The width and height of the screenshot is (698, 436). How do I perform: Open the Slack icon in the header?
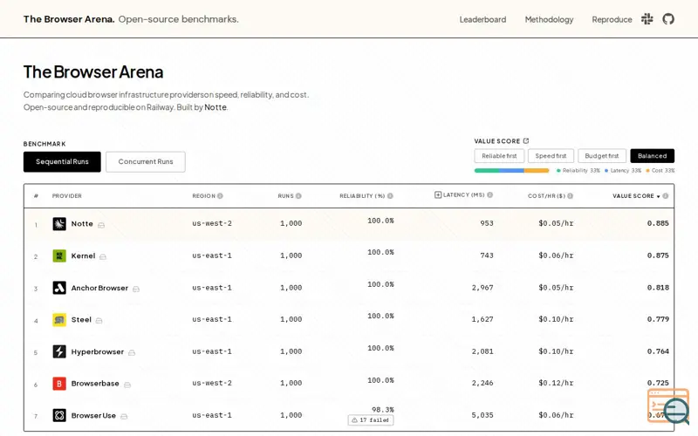pyautogui.click(x=647, y=18)
